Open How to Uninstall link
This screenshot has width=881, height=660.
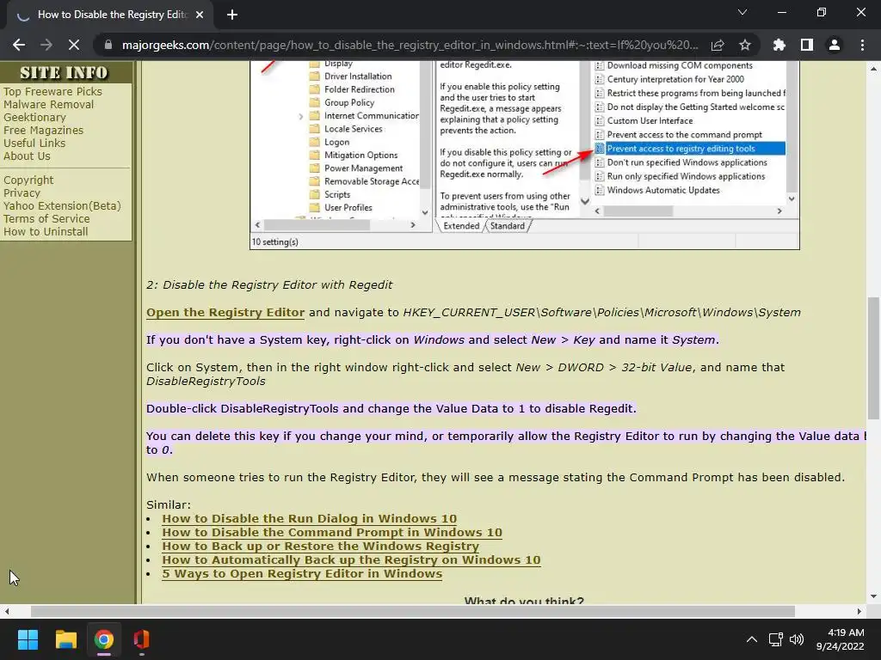[x=46, y=232]
